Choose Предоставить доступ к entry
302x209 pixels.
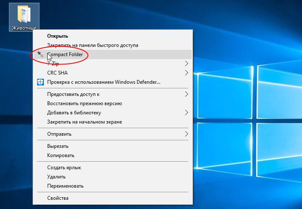coord(113,94)
